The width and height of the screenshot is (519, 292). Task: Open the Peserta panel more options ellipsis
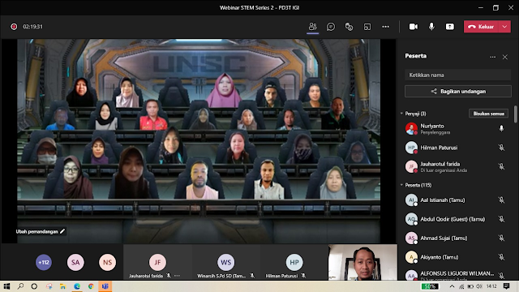tap(492, 57)
